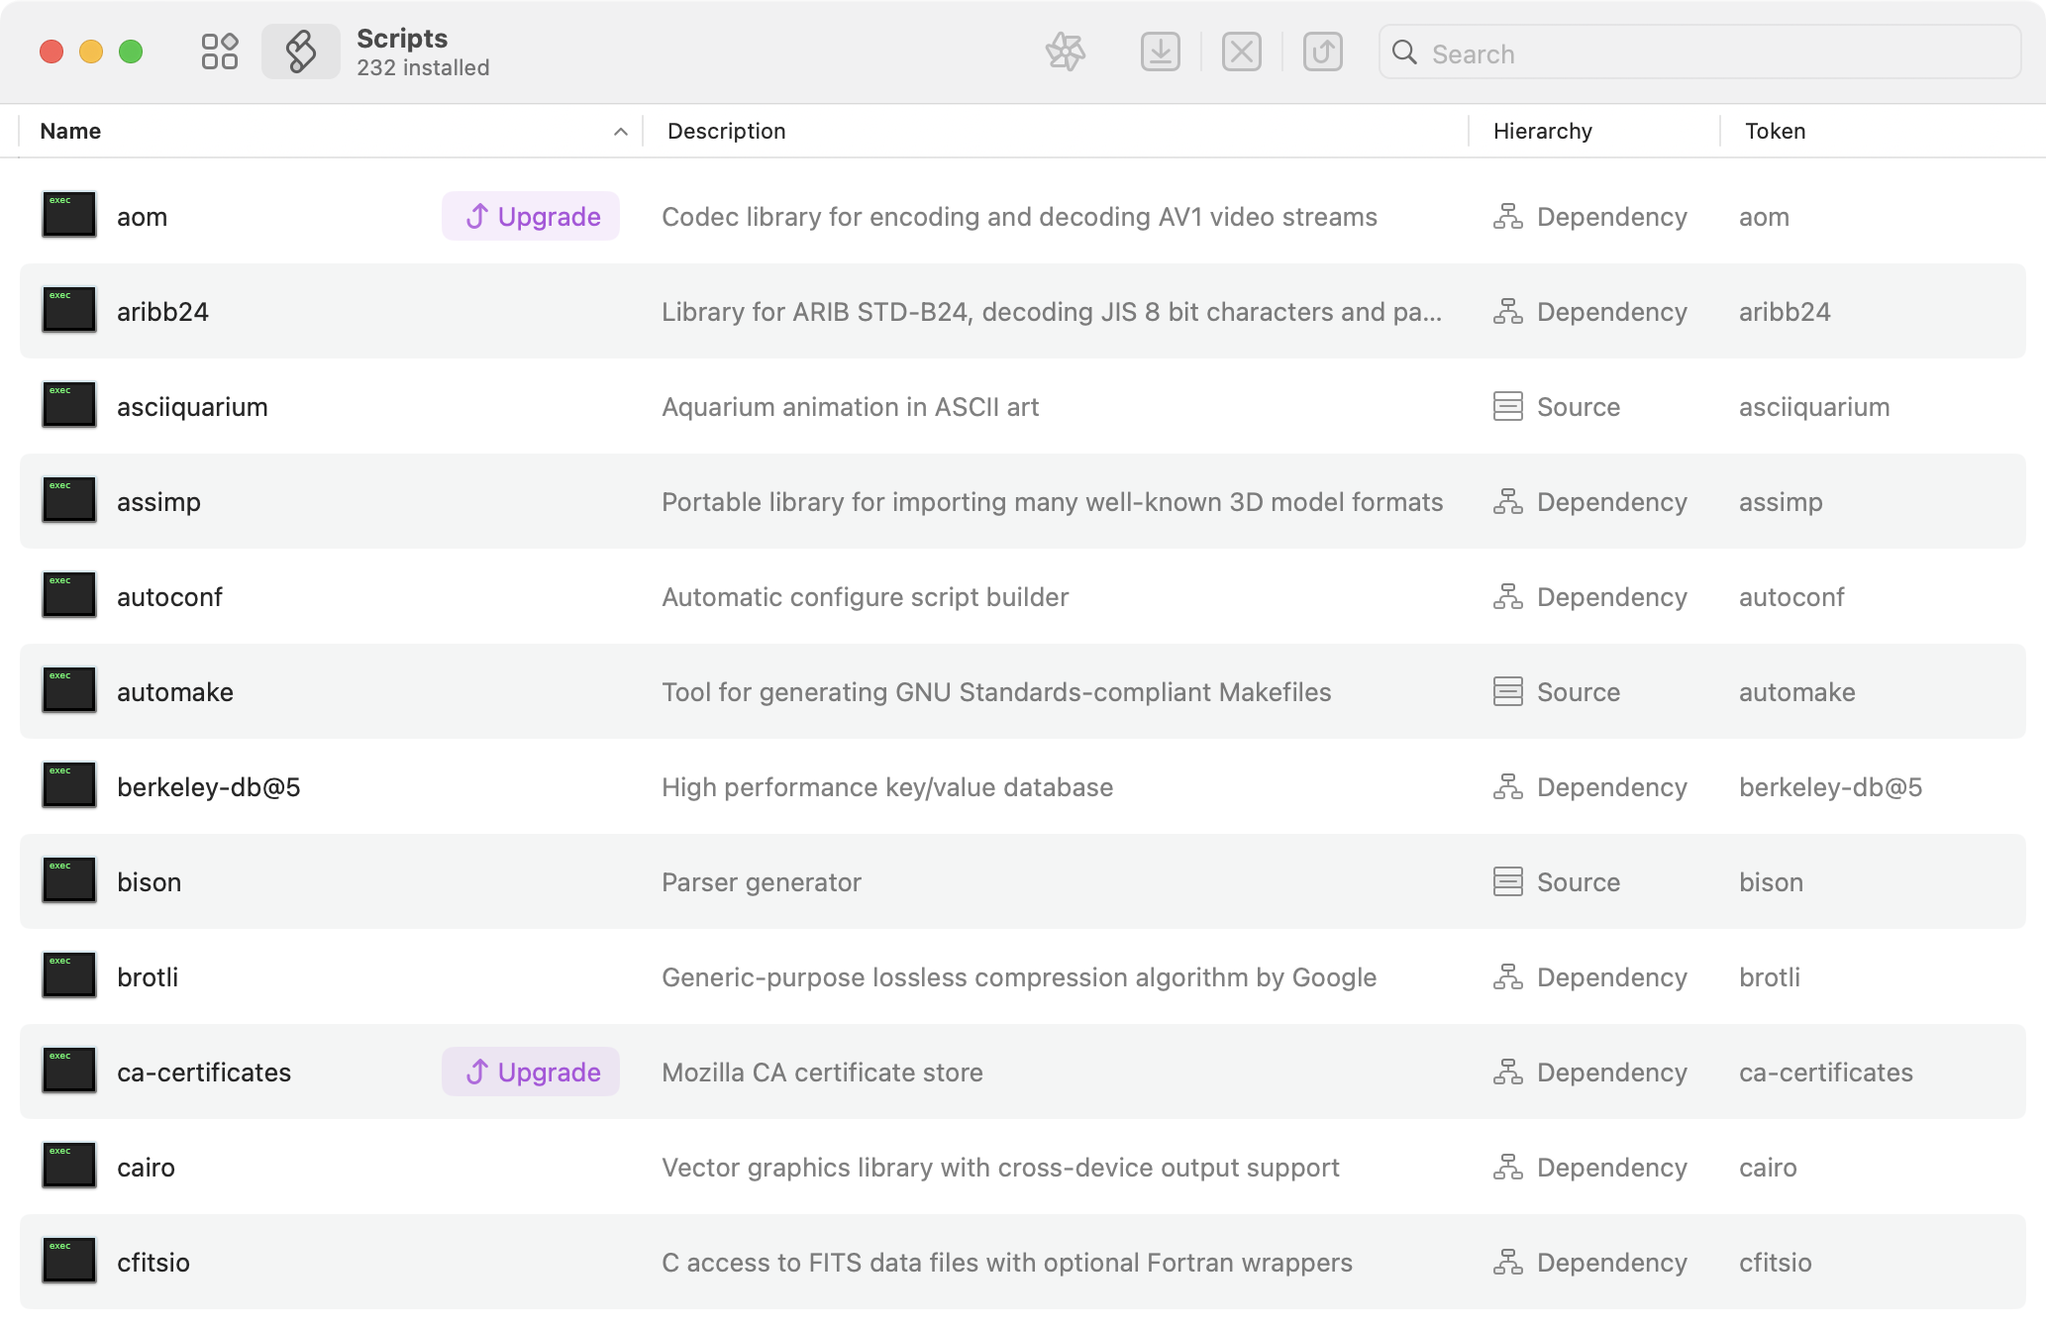Click the aom exec script icon
Image resolution: width=2046 pixels, height=1329 pixels.
[x=69, y=215]
